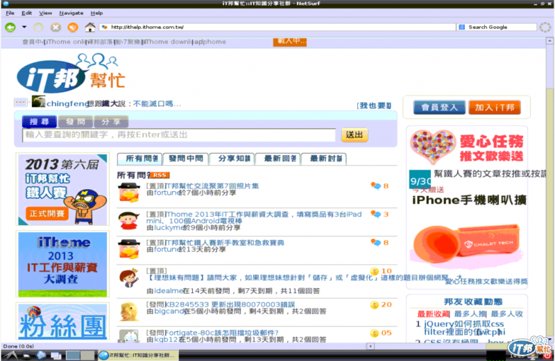Click the iT邦幫忙 site logo
Viewport: 555px width, 361px height.
point(71,73)
